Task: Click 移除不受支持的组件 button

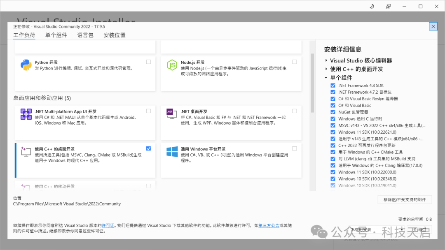Action: coord(405,199)
